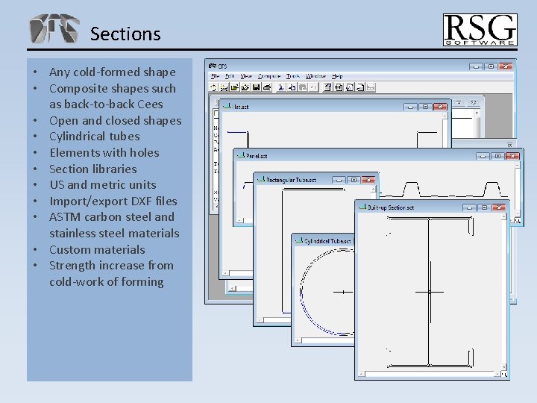537x403 pixels.
Task: Open the Window menu
Action: coord(315,76)
